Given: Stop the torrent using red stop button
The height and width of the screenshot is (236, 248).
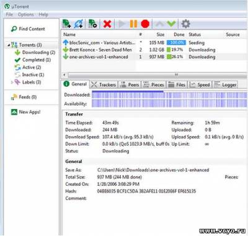Looking at the screenshot, I should 145,24.
